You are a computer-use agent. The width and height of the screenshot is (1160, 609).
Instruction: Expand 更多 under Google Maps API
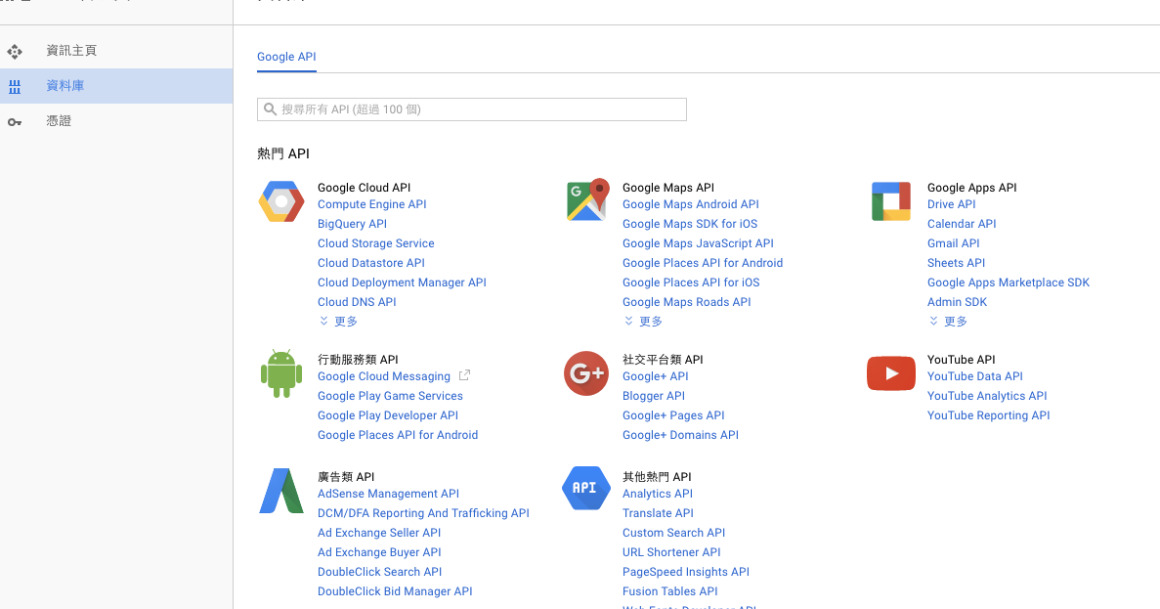point(643,322)
